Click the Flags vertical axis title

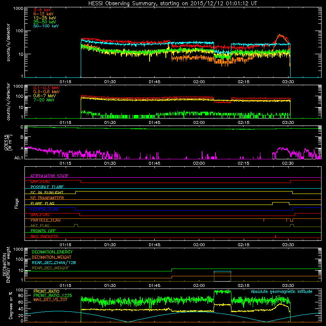coord(17,203)
